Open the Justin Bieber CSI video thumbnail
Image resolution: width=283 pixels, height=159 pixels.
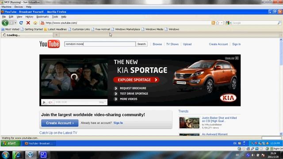click(189, 123)
